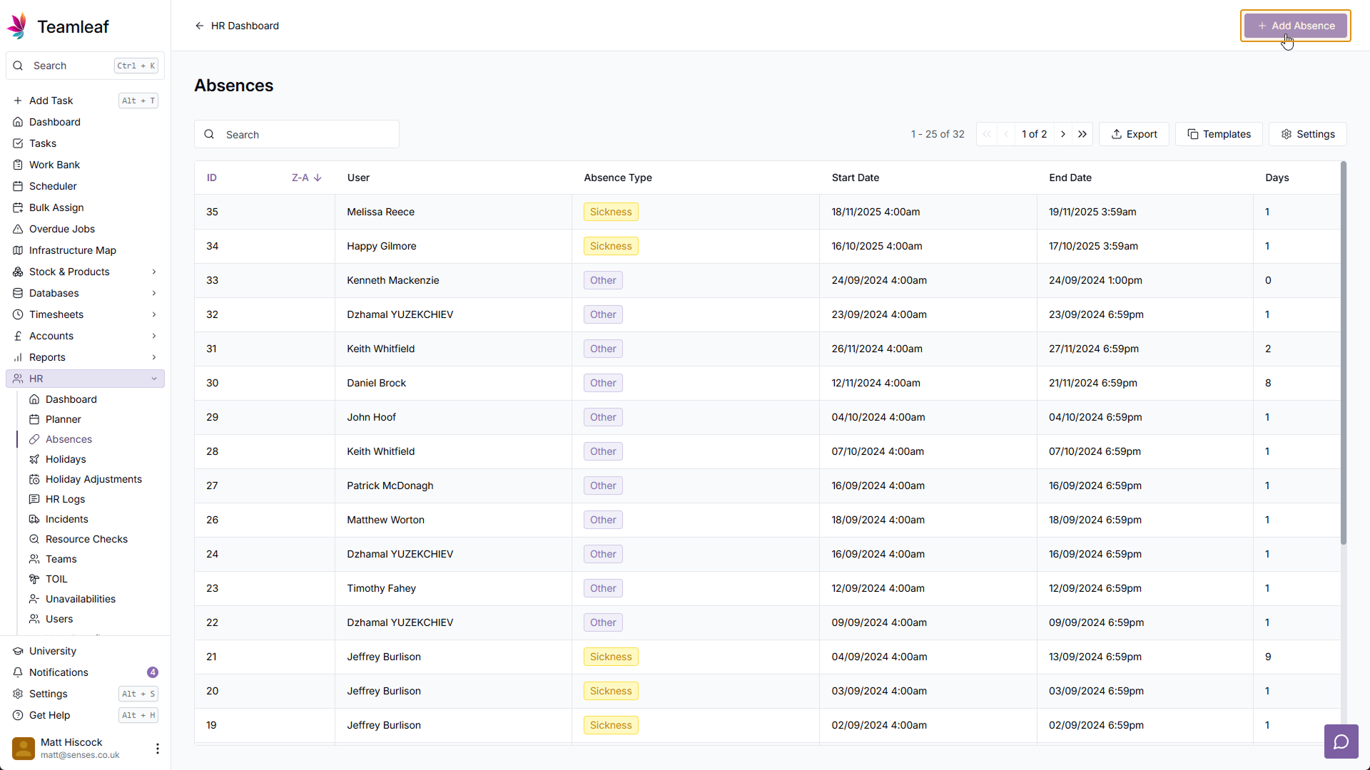Go to next page arrow
The image size is (1370, 770).
pos(1063,134)
